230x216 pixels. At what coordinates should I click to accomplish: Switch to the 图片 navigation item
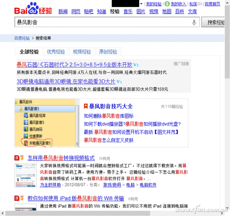141,12
